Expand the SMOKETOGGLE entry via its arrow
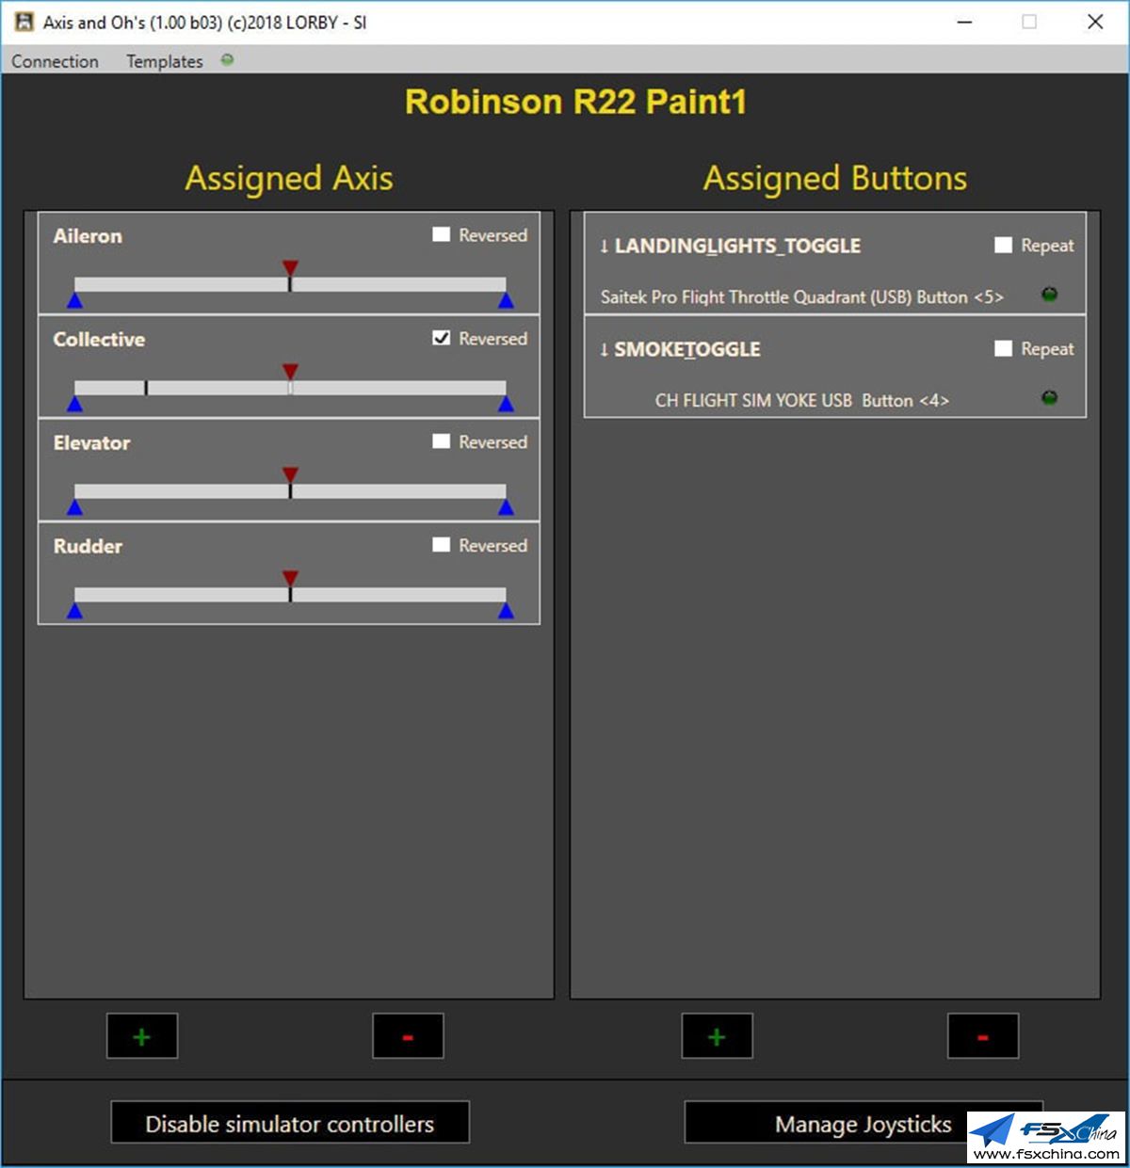Image resolution: width=1130 pixels, height=1168 pixels. [603, 349]
